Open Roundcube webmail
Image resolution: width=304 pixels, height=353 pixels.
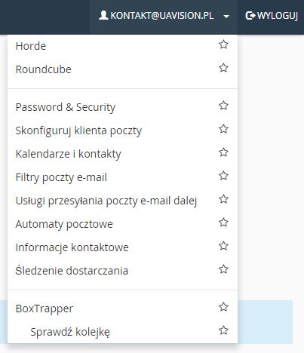pyautogui.click(x=44, y=69)
